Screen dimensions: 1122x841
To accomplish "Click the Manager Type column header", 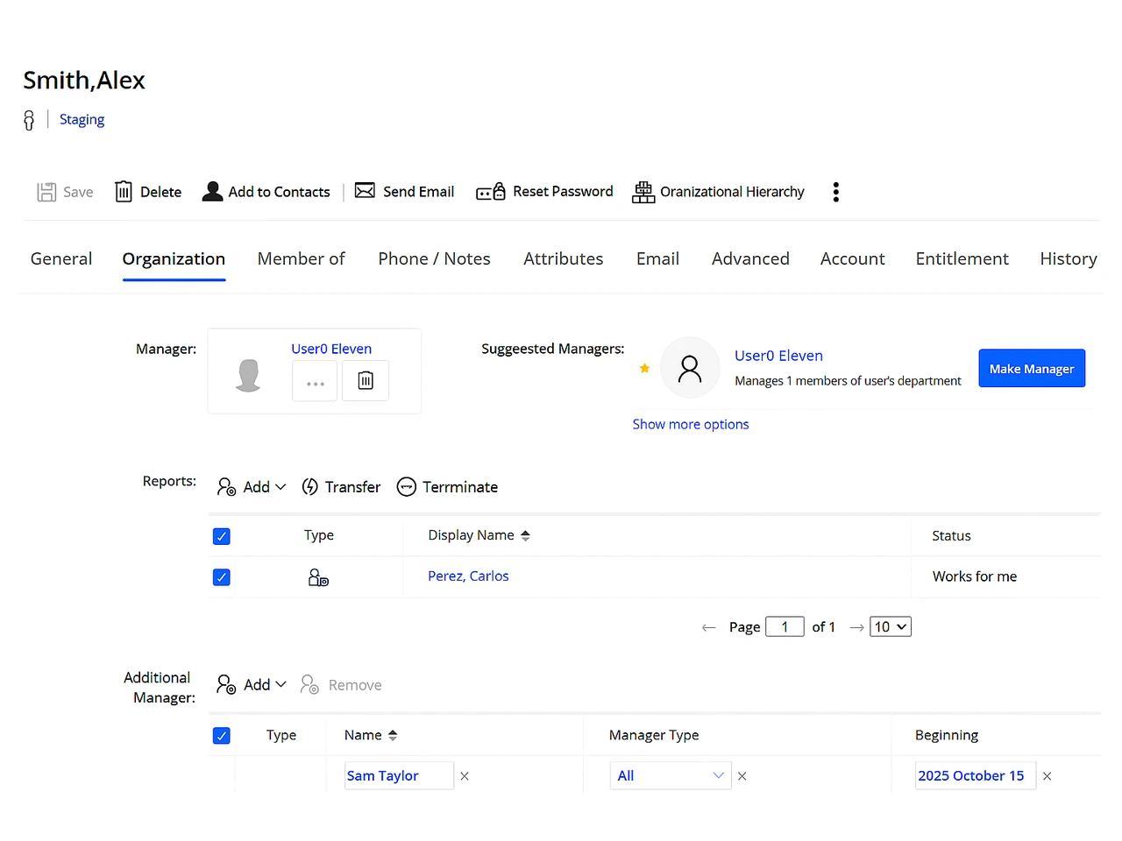I will coord(654,735).
